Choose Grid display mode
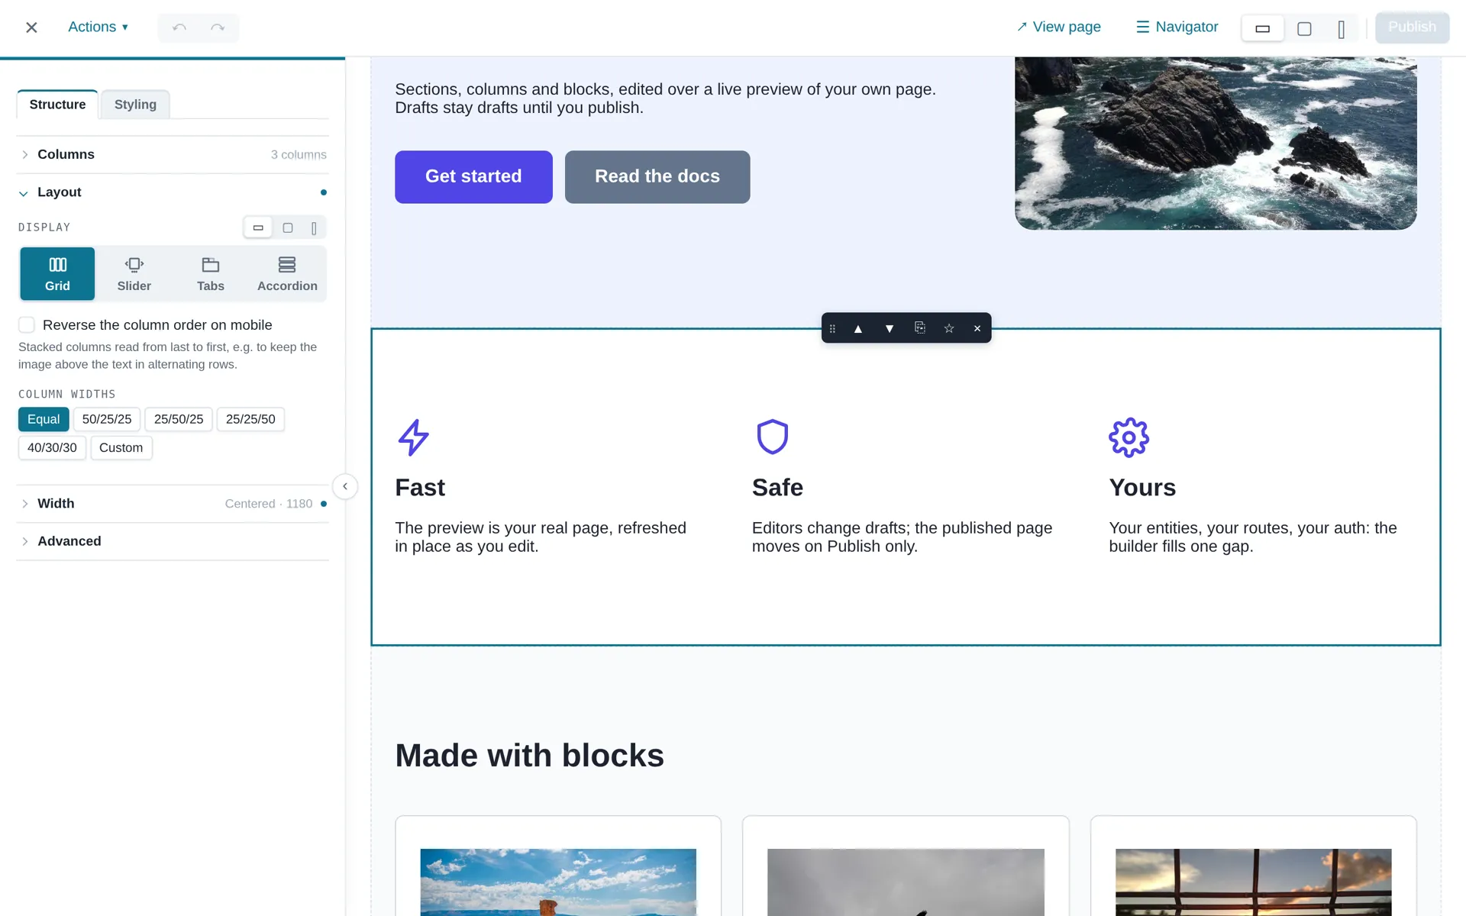 [57, 273]
